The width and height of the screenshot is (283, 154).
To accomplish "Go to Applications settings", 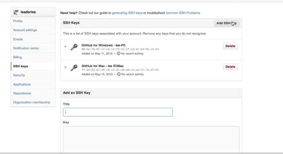I will (22, 84).
